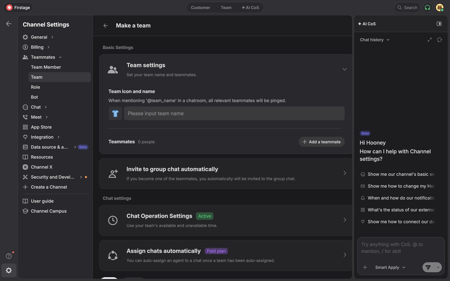This screenshot has height=281, width=450.
Task: Choose the team shirt icon
Action: (115, 114)
